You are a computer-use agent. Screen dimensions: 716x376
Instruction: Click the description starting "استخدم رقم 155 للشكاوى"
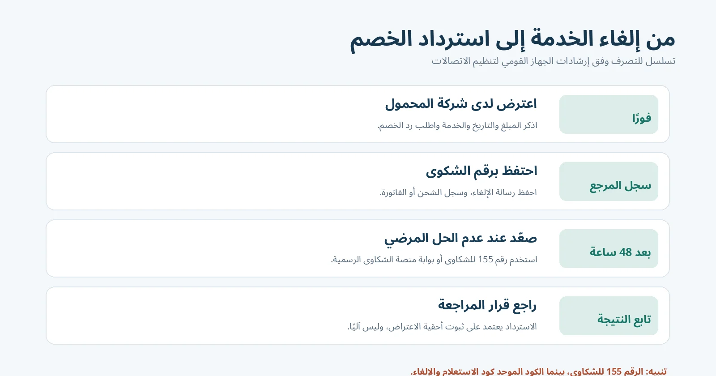click(434, 260)
